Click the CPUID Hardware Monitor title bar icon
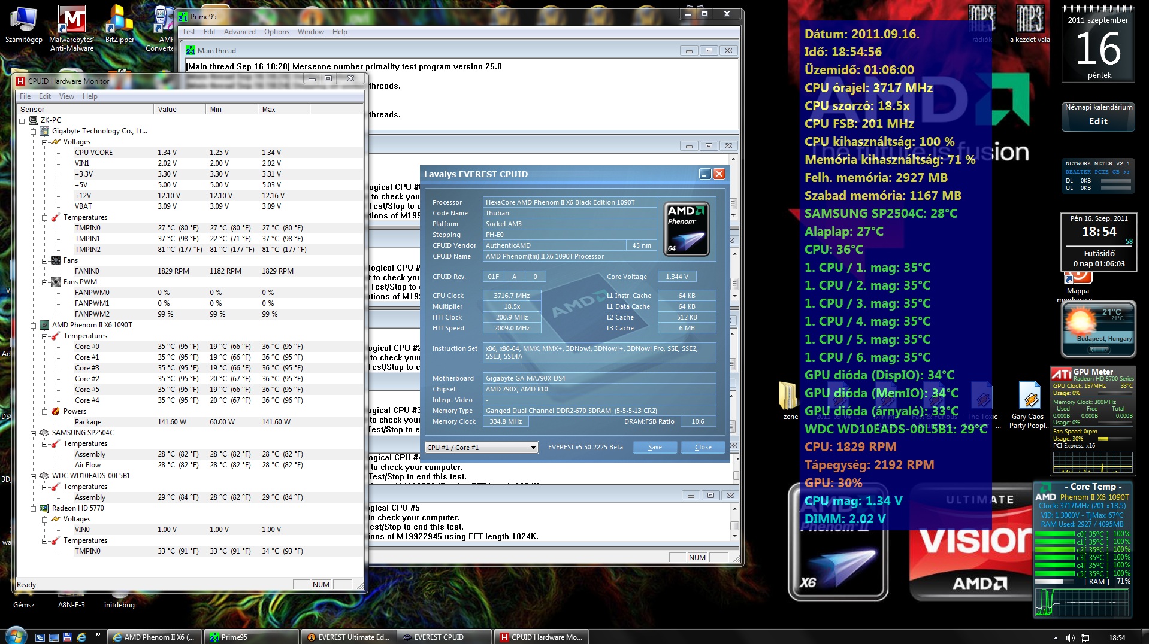Viewport: 1149px width, 644px height. click(20, 81)
